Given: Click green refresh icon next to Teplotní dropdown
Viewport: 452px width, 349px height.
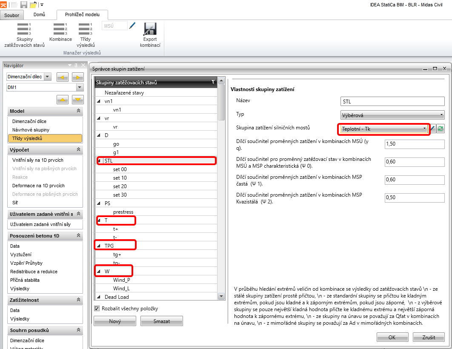Looking at the screenshot, I should [441, 129].
